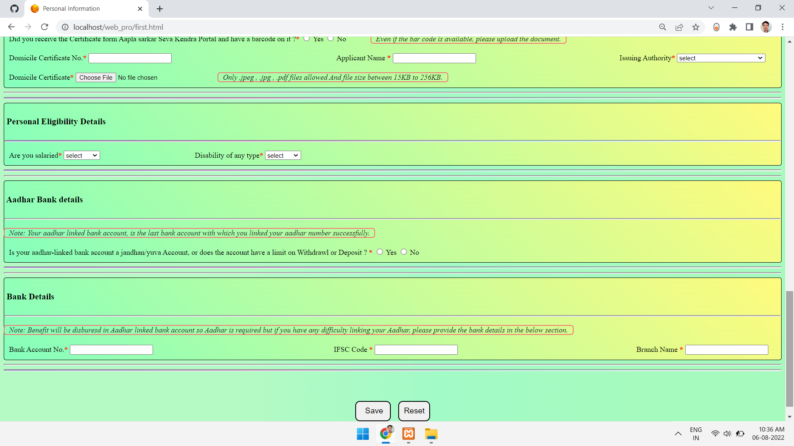Select No for jandhan/yuva account question
The width and height of the screenshot is (794, 446).
pos(404,252)
